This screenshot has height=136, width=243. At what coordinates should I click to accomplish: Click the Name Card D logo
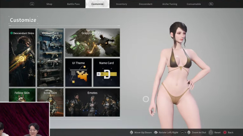107,74
